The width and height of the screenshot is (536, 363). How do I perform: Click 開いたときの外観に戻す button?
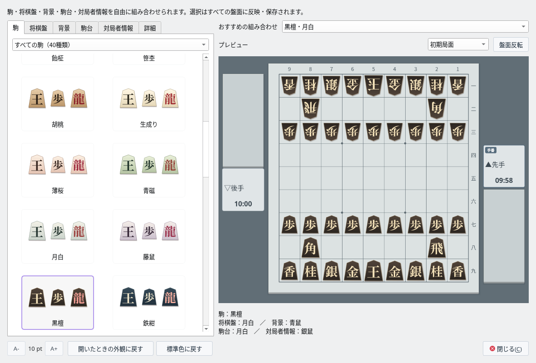coord(110,348)
